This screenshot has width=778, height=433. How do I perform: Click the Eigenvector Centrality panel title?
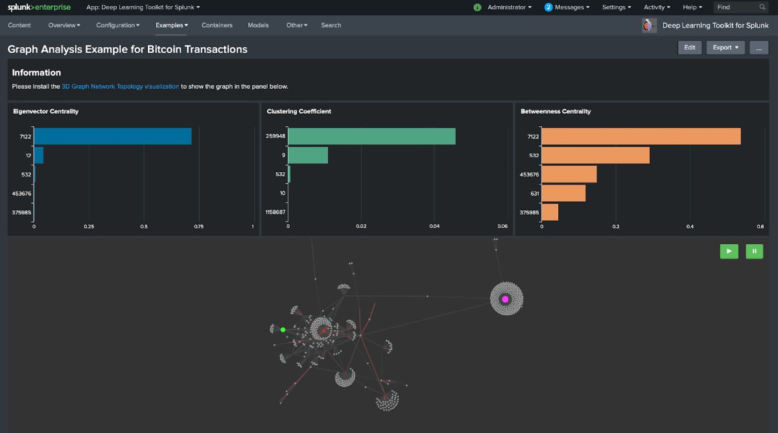click(x=46, y=111)
